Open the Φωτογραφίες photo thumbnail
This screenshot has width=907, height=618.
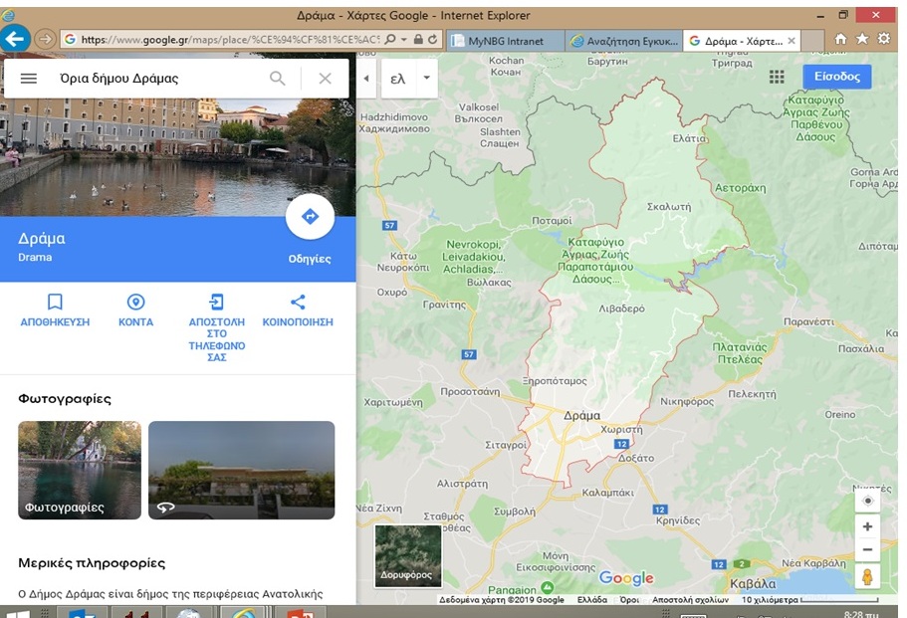[x=80, y=470]
